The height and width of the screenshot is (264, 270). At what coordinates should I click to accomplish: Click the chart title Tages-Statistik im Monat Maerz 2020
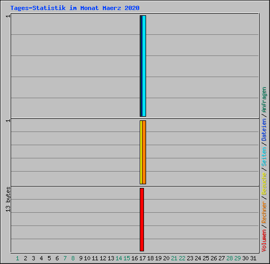click(75, 8)
